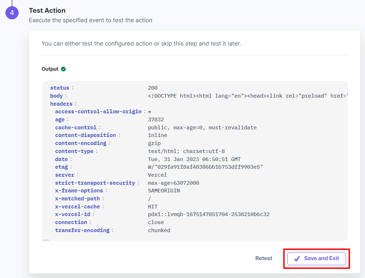Click the age value '37832'
The image size is (365, 278).
[x=156, y=120]
